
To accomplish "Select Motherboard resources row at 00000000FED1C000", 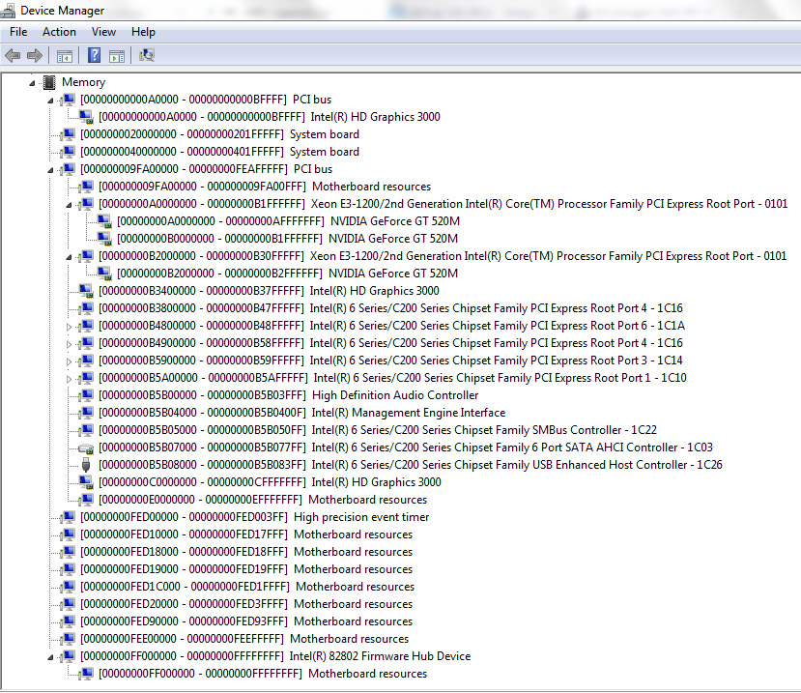I will (x=247, y=586).
